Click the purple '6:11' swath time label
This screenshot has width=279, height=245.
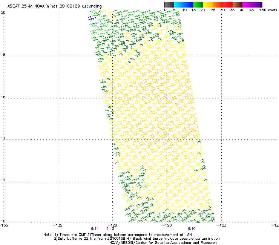(95, 229)
